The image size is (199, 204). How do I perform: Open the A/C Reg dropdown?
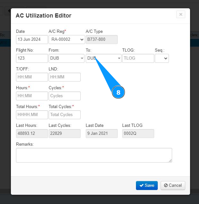pyautogui.click(x=67, y=40)
